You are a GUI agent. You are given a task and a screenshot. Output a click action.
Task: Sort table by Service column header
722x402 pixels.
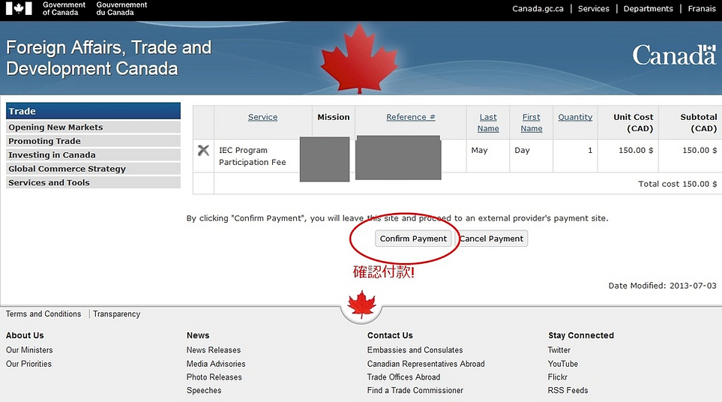(x=263, y=117)
